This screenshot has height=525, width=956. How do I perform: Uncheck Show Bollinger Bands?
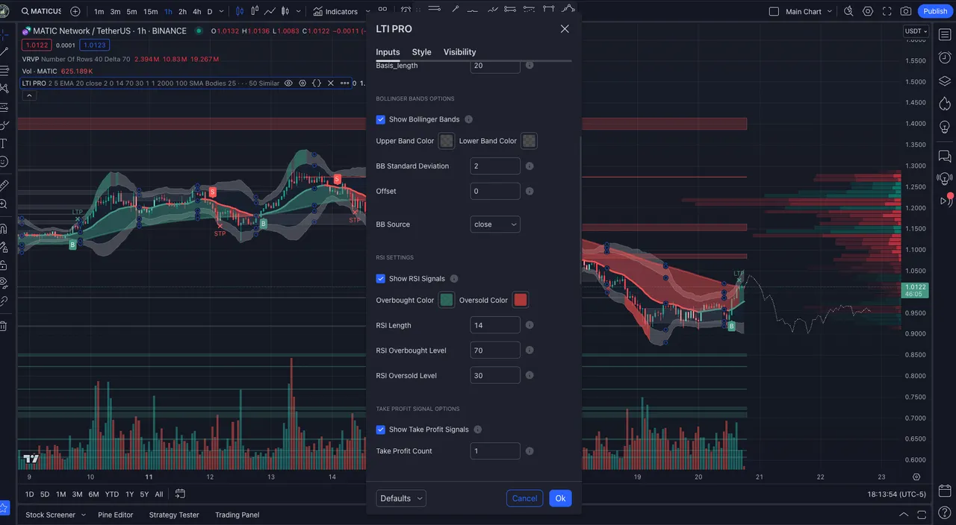pos(381,119)
